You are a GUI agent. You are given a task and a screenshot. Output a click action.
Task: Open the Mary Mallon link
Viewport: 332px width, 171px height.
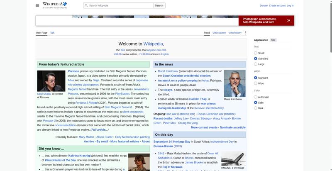click(86, 137)
